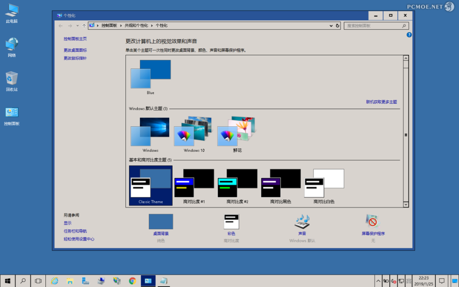Open the 声音 (Sound) settings icon
This screenshot has height=287, width=459.
click(302, 221)
